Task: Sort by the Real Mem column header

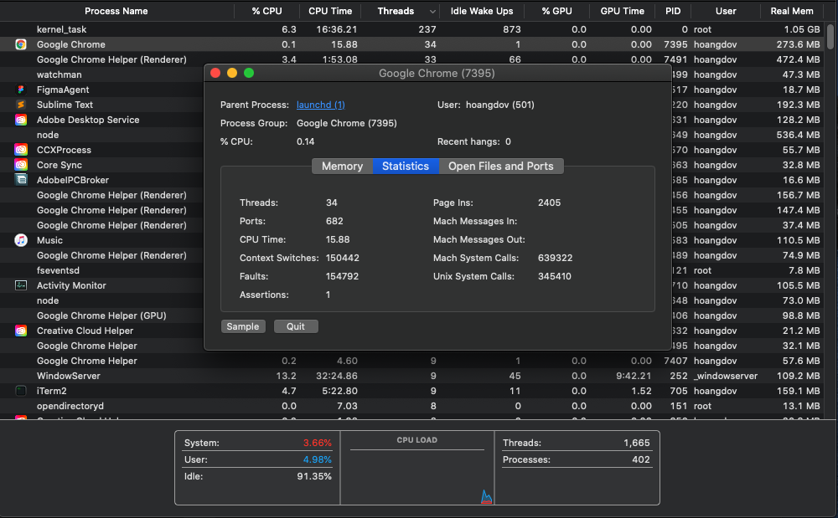Action: point(792,11)
